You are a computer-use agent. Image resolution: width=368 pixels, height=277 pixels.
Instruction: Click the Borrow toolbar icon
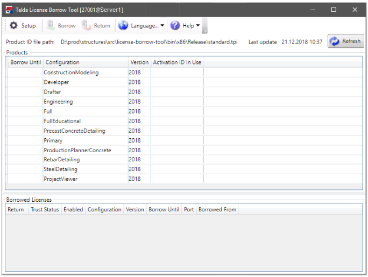point(51,25)
